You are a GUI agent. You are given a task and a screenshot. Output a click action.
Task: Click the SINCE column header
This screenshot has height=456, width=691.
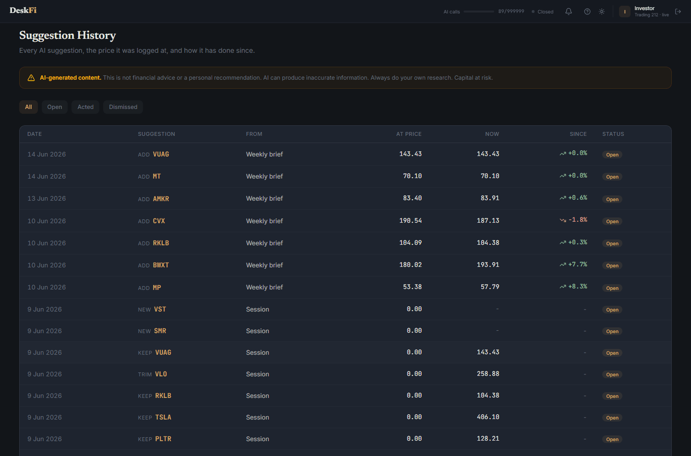point(578,134)
